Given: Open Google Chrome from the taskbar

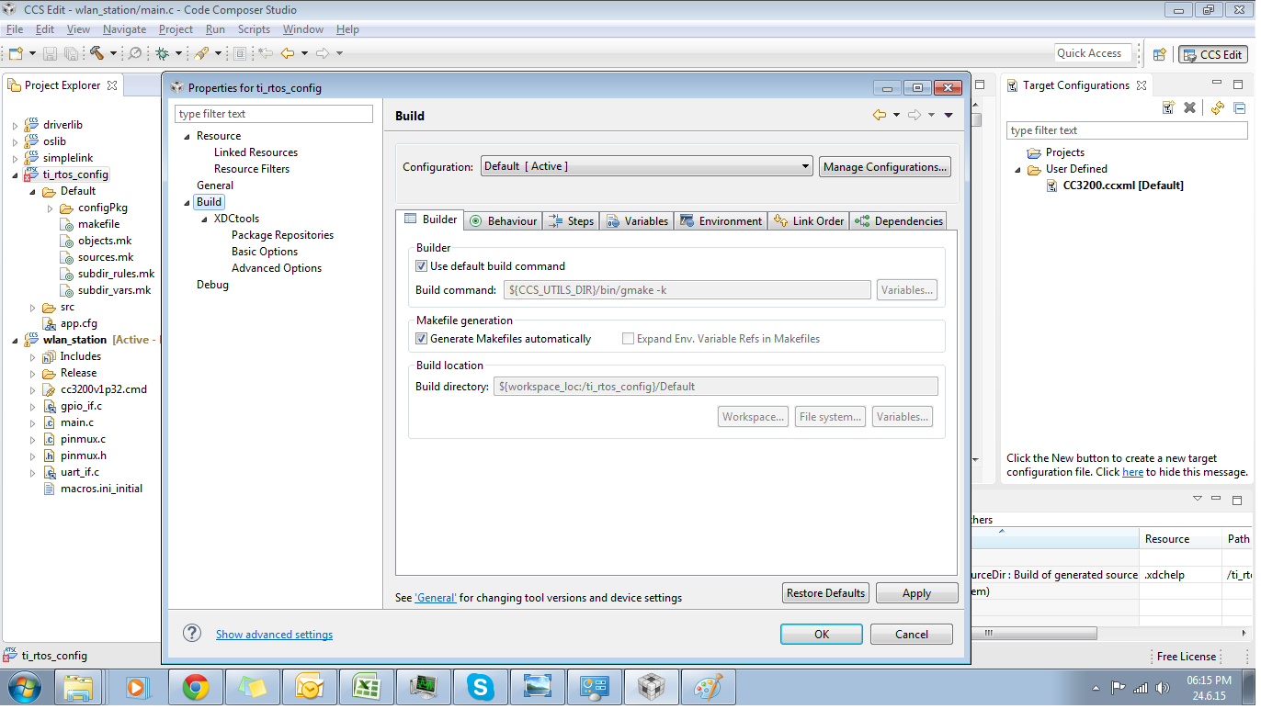Looking at the screenshot, I should click(195, 687).
